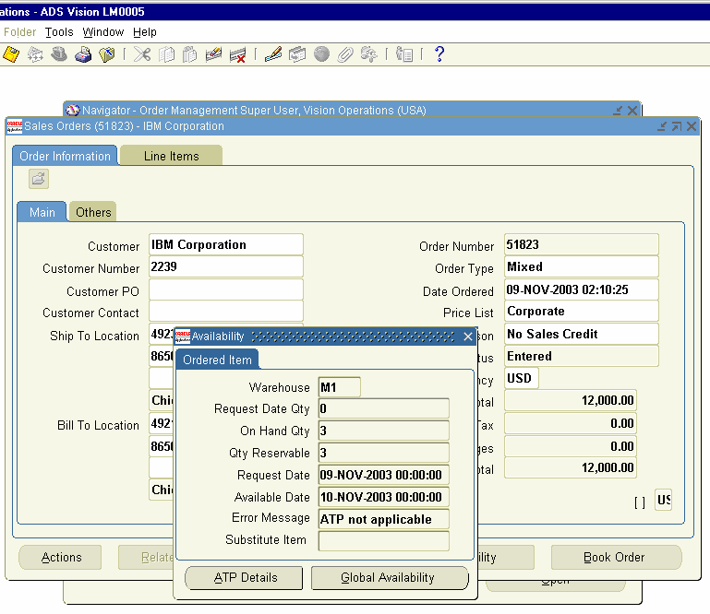This screenshot has height=614, width=710.
Task: Click the Book Order button
Action: 616,557
